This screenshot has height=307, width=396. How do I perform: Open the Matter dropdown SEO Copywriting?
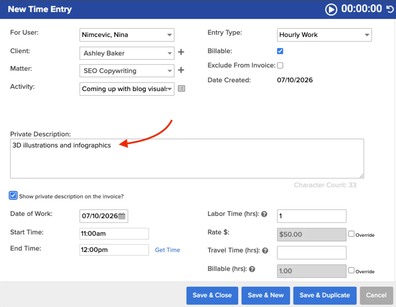127,71
